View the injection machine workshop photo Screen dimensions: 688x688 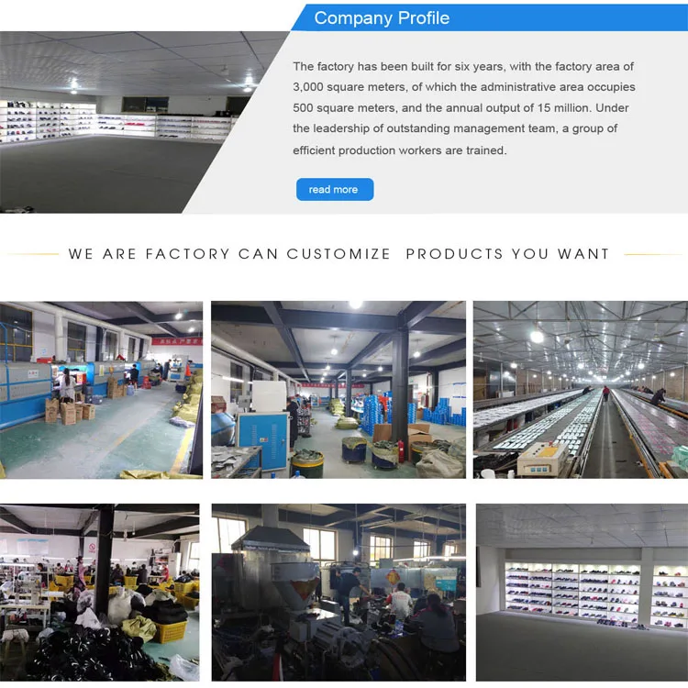pos(338,593)
